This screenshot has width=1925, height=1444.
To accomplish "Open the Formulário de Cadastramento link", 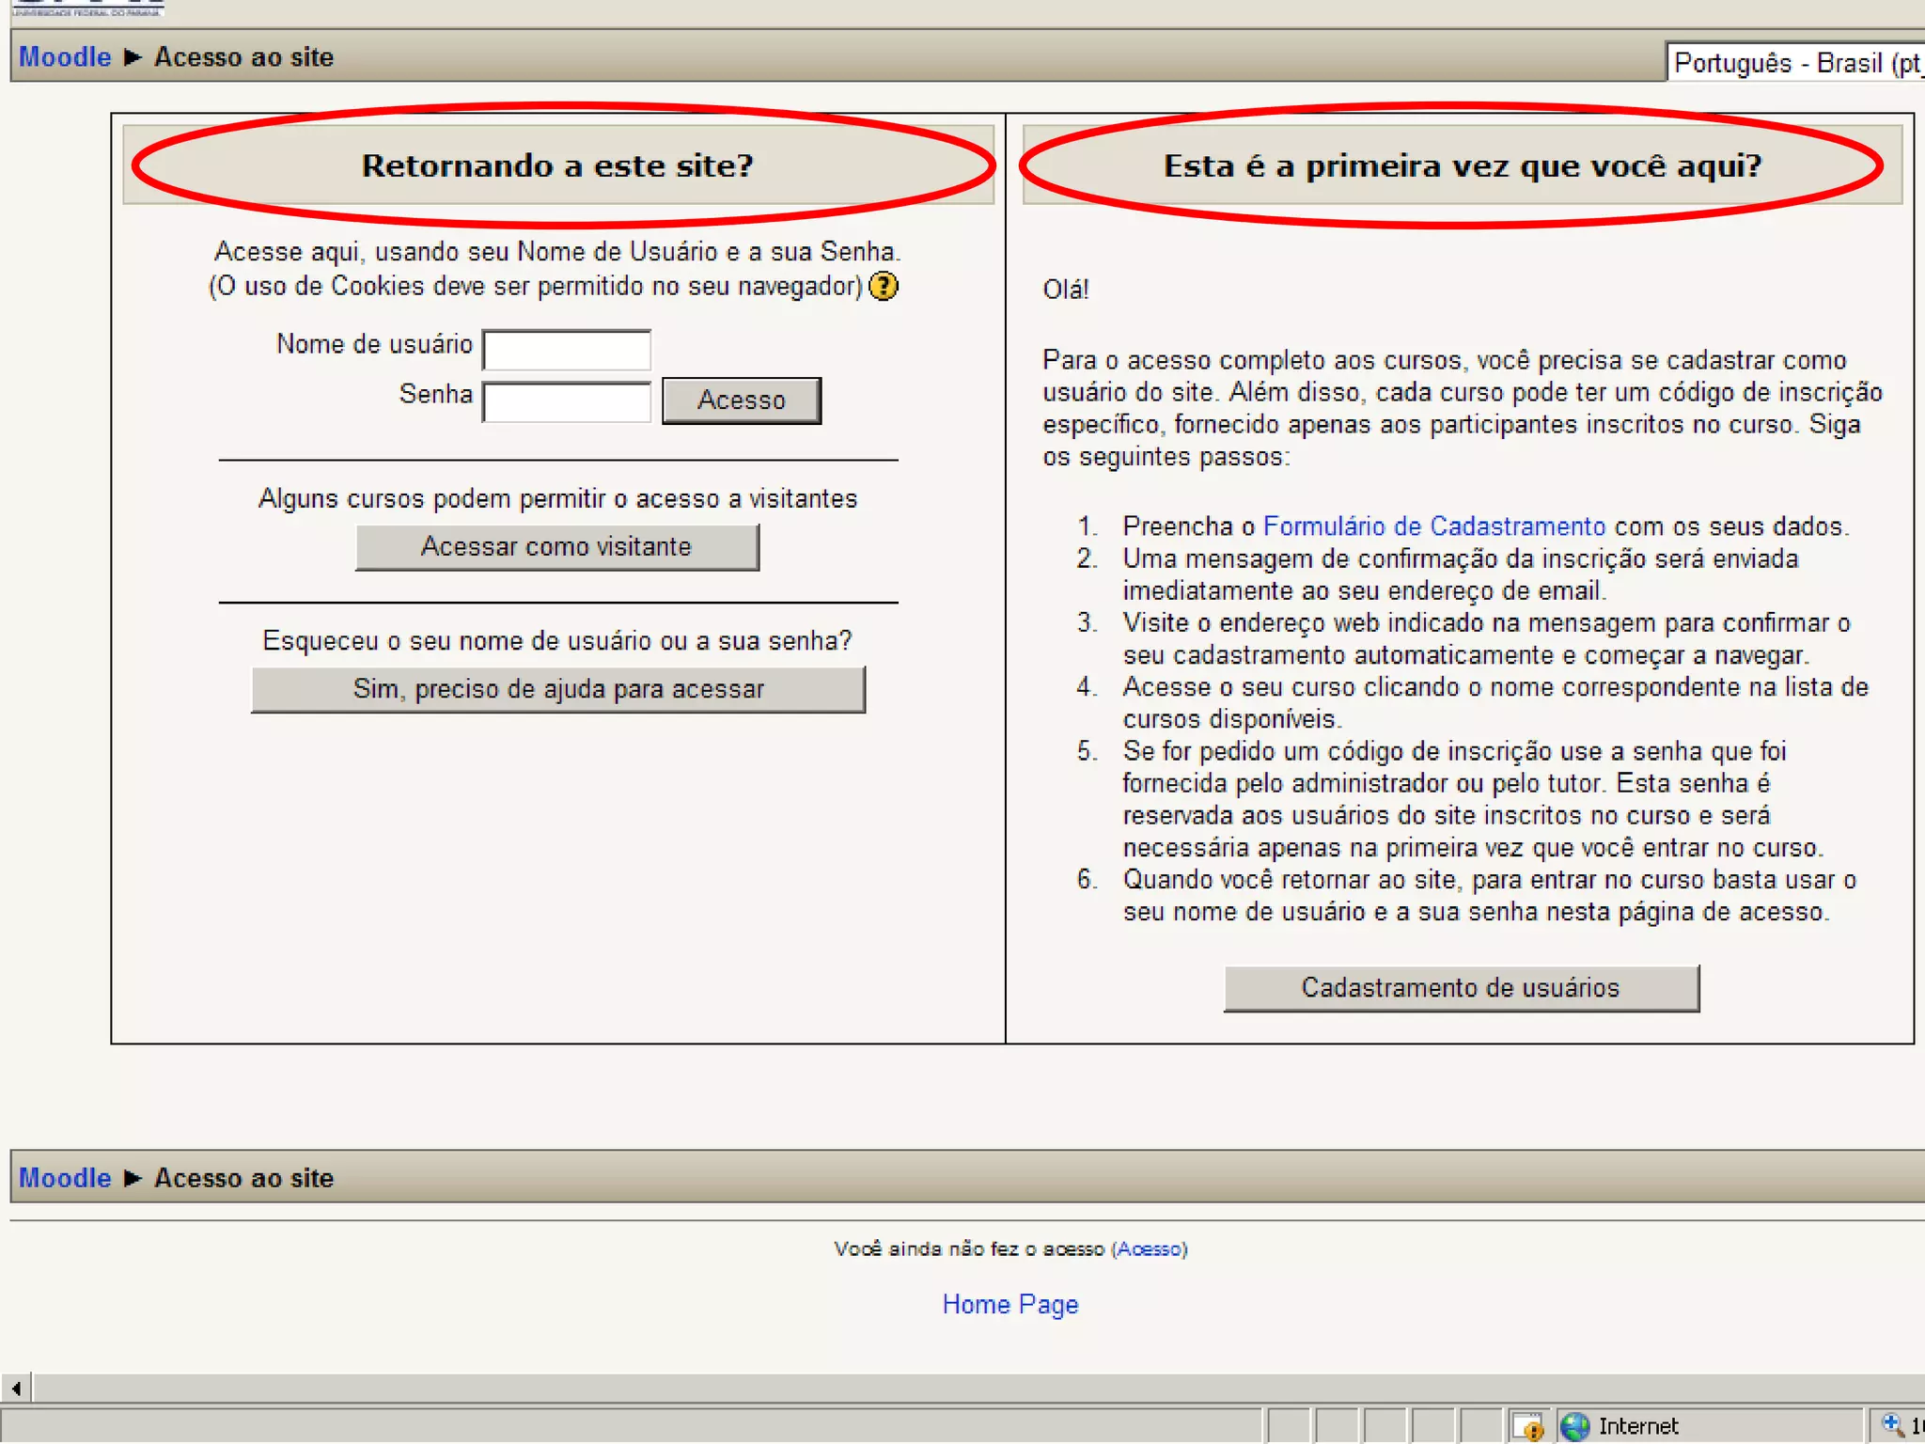I will pos(1433,526).
